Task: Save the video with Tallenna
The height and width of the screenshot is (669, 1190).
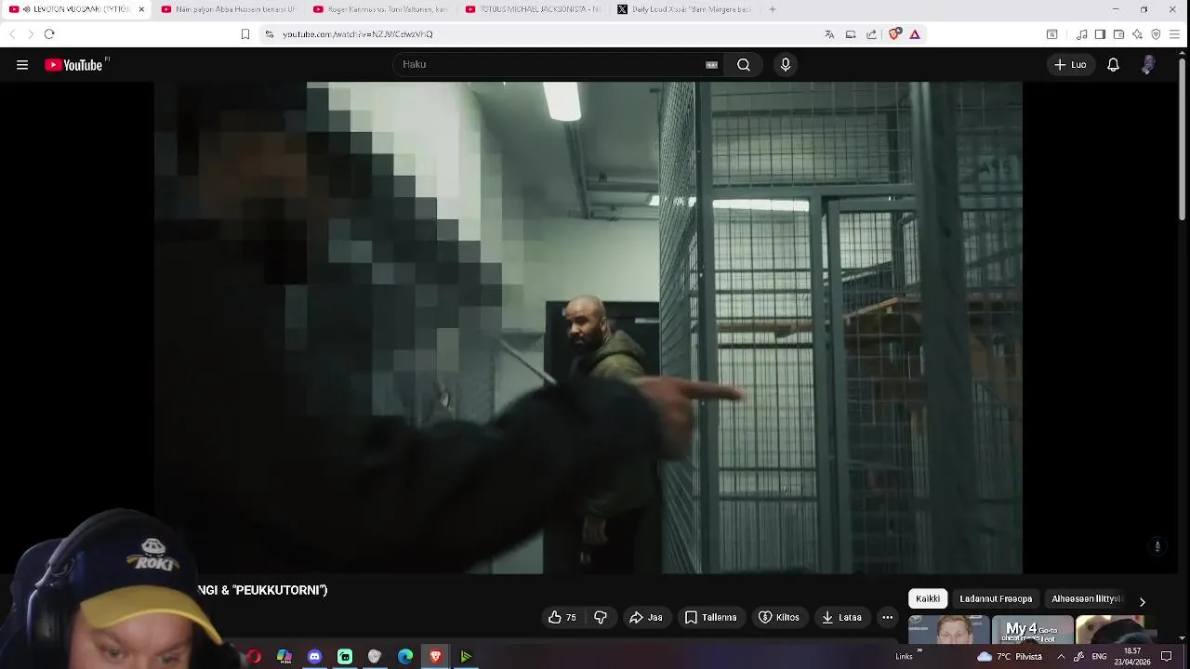Action: coord(711,617)
